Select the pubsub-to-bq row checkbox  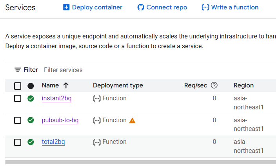[x=18, y=120]
